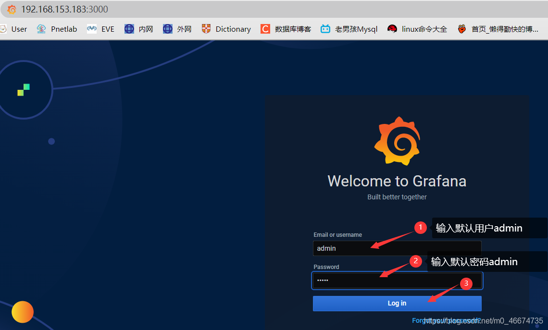Focus the Email or username field
Image resolution: width=548 pixels, height=330 pixels.
(397, 248)
